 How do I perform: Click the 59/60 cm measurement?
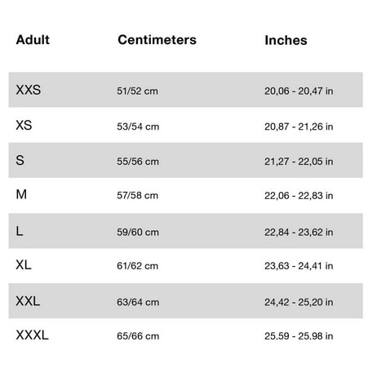click(x=138, y=233)
